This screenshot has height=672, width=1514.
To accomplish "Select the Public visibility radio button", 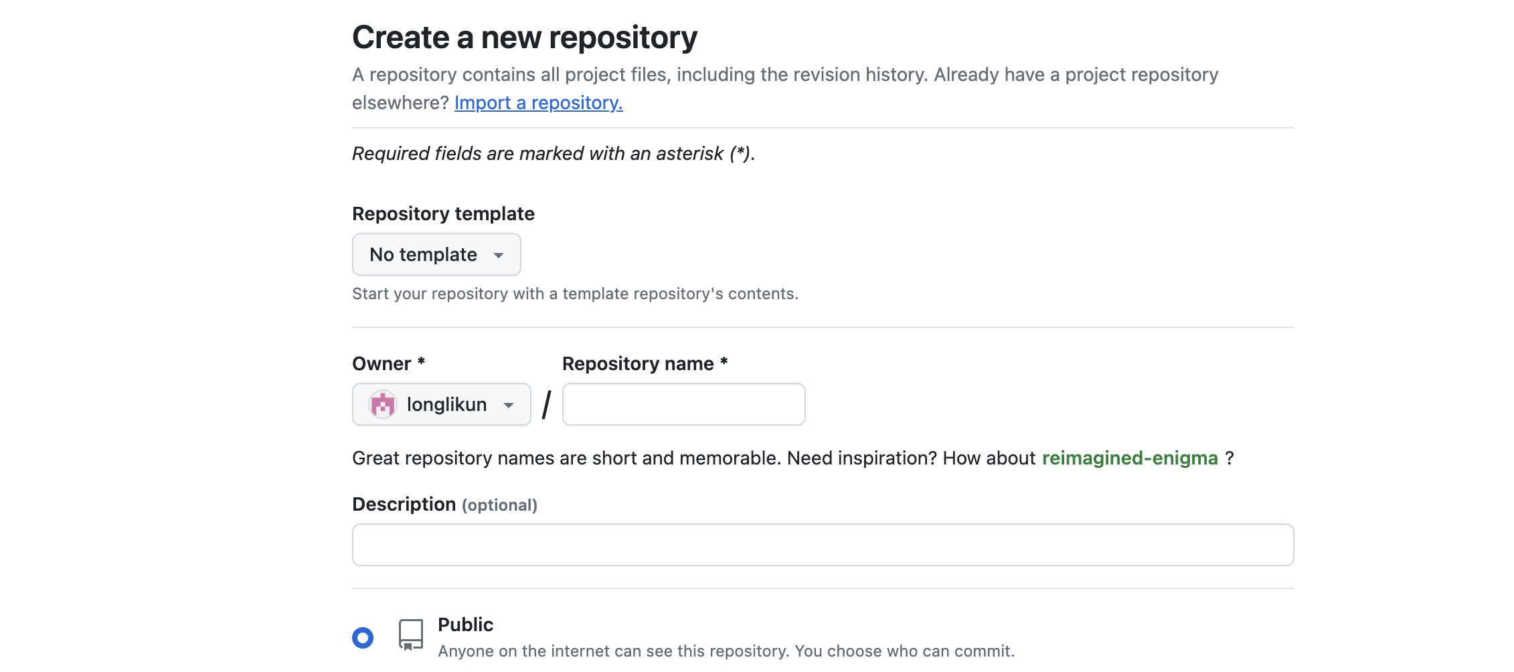I will 363,638.
